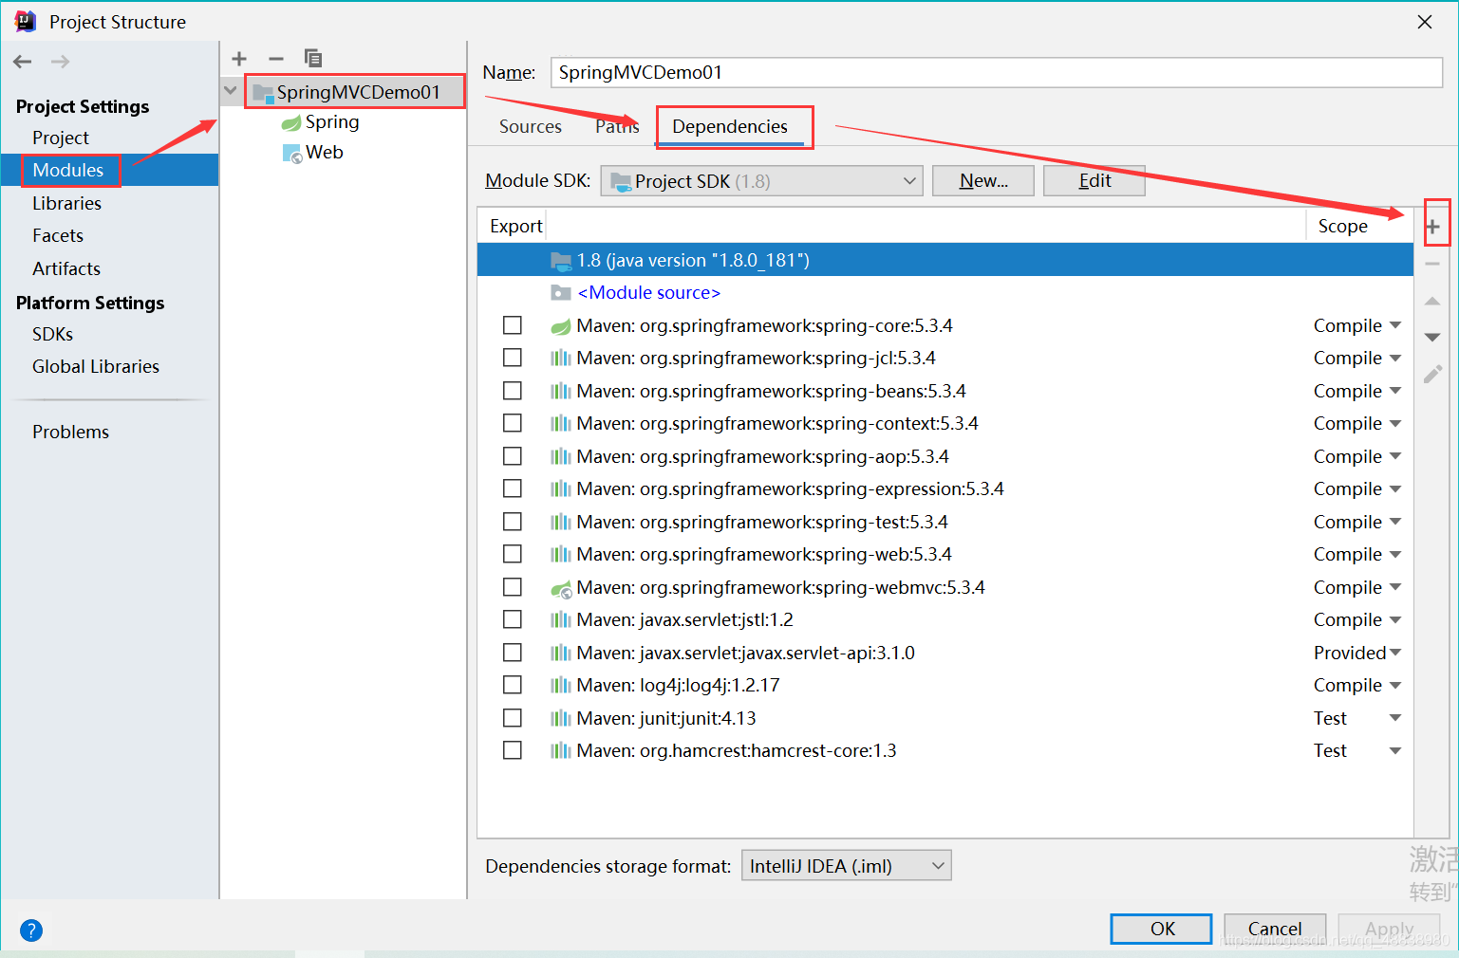Open Global Libraries settings
The width and height of the screenshot is (1459, 958).
tap(96, 367)
